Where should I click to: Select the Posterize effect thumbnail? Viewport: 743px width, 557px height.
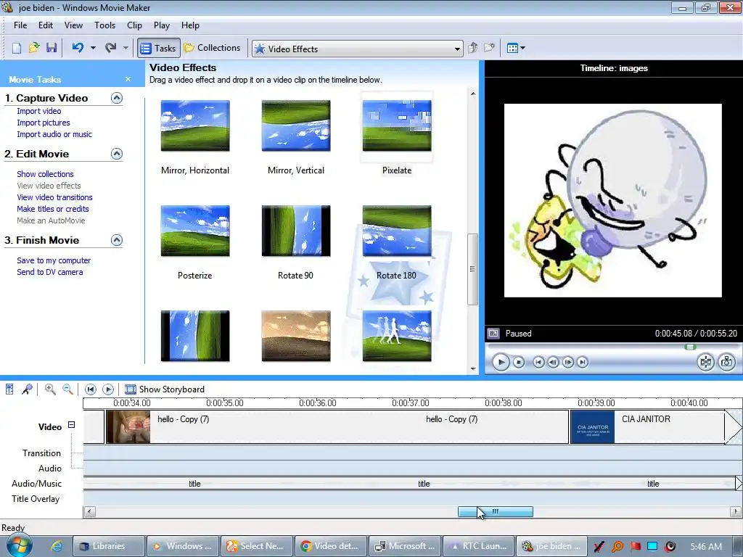tap(195, 231)
